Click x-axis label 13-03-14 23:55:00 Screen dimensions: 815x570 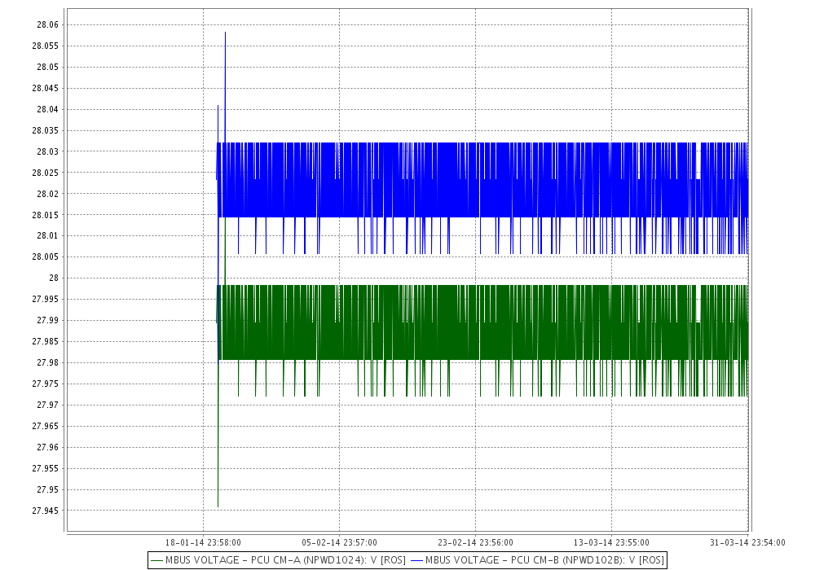(611, 542)
